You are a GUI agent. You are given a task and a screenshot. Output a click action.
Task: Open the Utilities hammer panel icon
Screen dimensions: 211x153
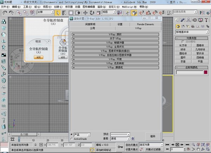tap(206, 20)
